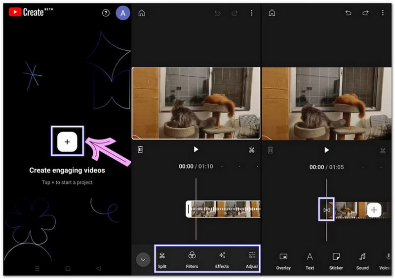Click the 00:00 / 01:05 timecode
Image resolution: width=395 pixels, height=279 pixels.
[x=326, y=167]
